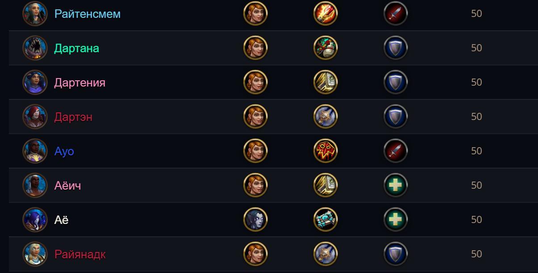The width and height of the screenshot is (538, 273).
Task: Open character profile link Райтенсмем
Action: pos(88,14)
